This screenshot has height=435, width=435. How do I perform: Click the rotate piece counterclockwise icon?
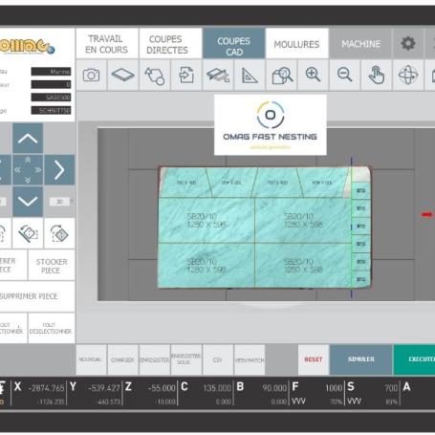(28, 233)
